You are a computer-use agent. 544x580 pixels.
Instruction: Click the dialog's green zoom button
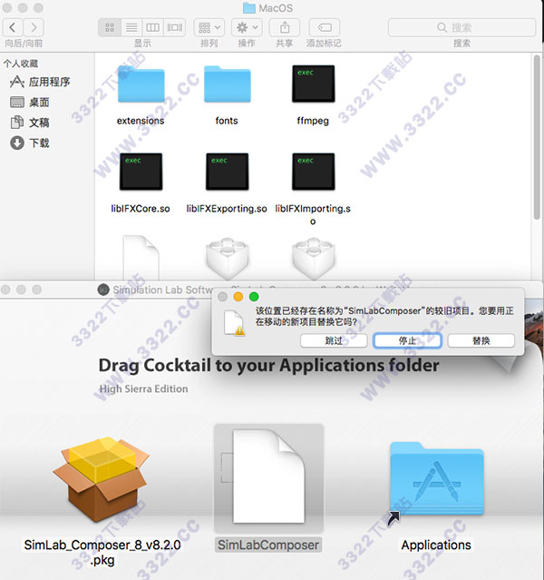[254, 297]
